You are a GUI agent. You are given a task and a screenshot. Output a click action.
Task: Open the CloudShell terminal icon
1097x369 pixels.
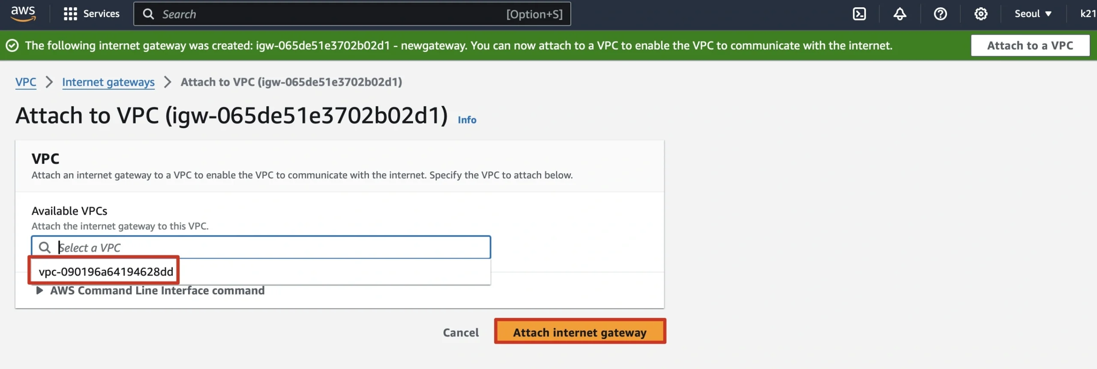[x=859, y=14]
